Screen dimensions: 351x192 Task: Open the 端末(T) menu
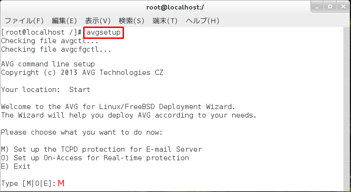(x=165, y=21)
